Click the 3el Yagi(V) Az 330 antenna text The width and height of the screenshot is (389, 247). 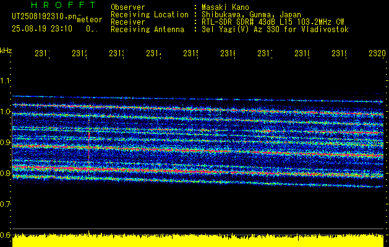[275, 30]
